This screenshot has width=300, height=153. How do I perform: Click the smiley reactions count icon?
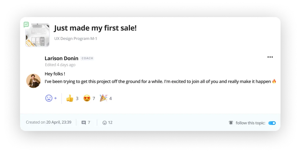(104, 122)
